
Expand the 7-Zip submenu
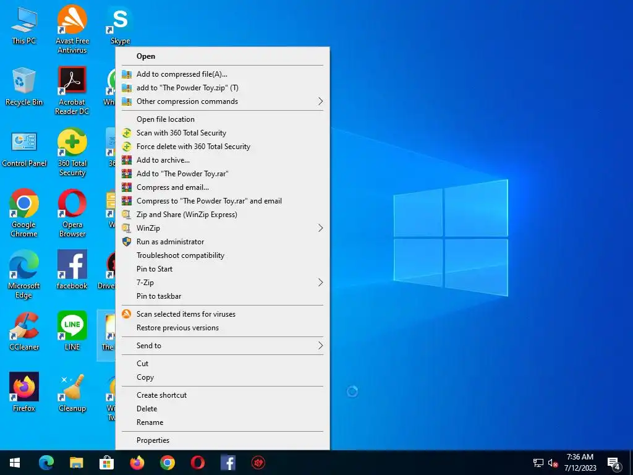223,282
